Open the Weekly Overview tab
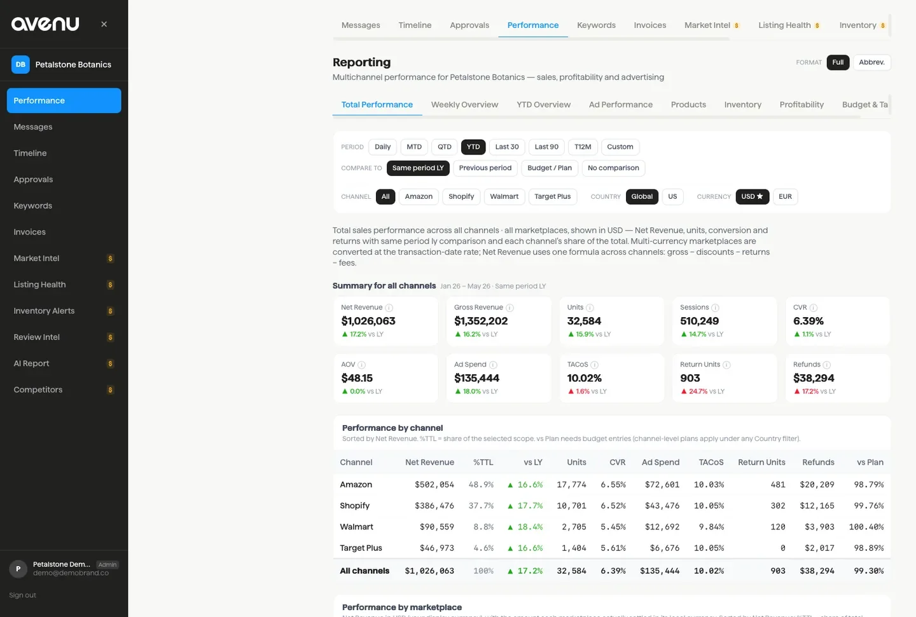916x617 pixels. (x=464, y=105)
